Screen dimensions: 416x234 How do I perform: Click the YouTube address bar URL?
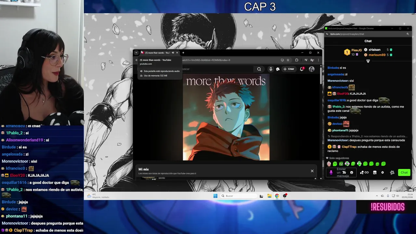pos(206,60)
